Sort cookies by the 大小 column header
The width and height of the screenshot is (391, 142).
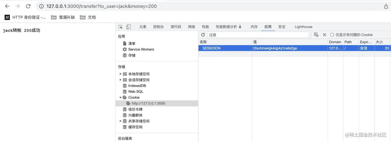[x=382, y=42]
